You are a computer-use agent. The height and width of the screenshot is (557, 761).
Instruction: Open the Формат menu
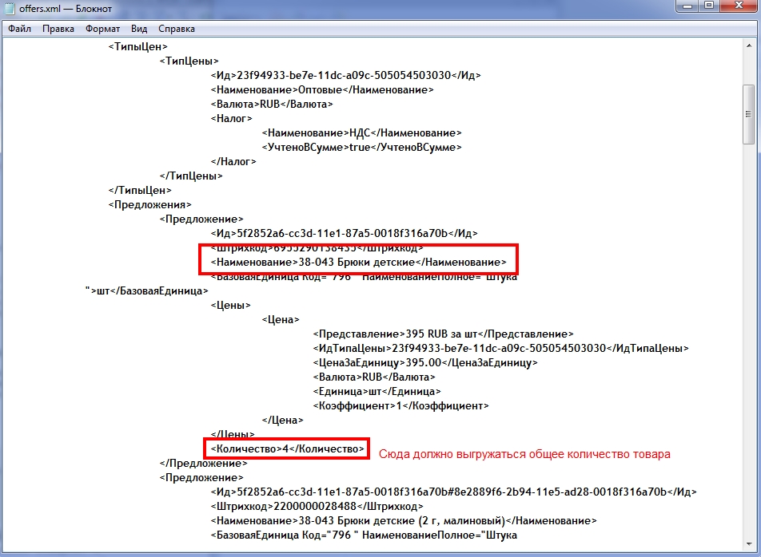102,29
